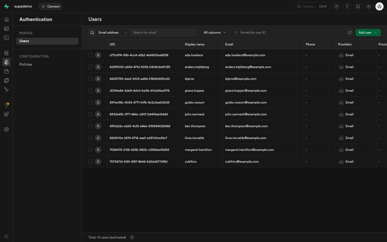Click UID cf71c874-18fe-4cc4-a5b2-4e6600ea8538
Screen dimensions: 387x242
pos(139,55)
